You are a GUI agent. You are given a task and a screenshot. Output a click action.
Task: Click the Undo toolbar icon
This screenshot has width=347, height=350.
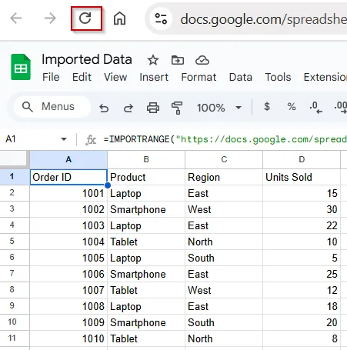pyautogui.click(x=104, y=108)
